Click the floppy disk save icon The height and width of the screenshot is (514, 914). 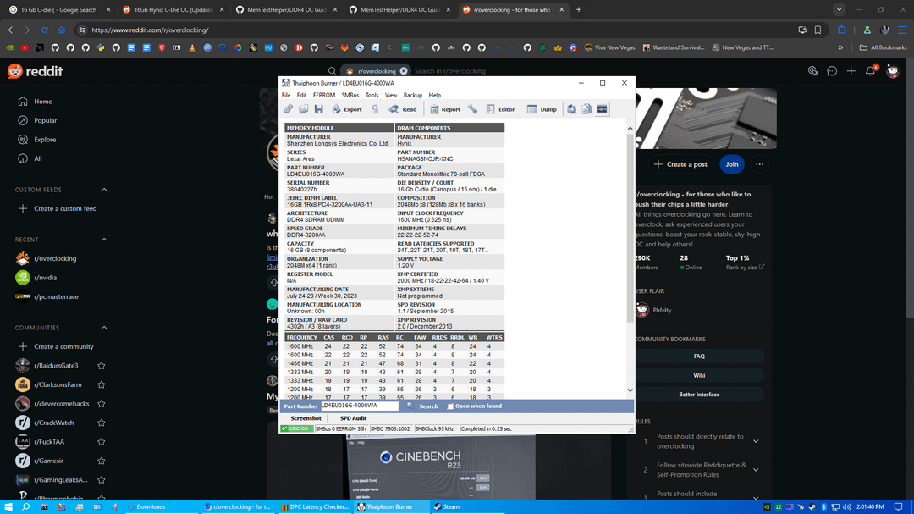(x=318, y=109)
